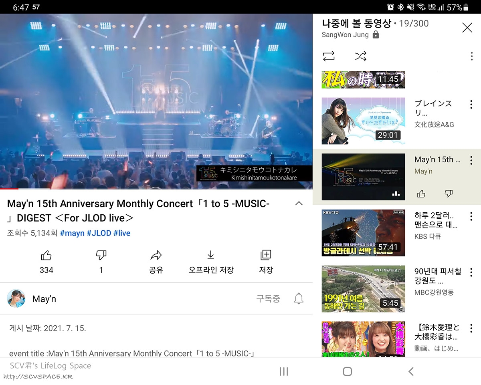Open the #mayn hashtag link
This screenshot has height=385, width=481.
tap(72, 233)
